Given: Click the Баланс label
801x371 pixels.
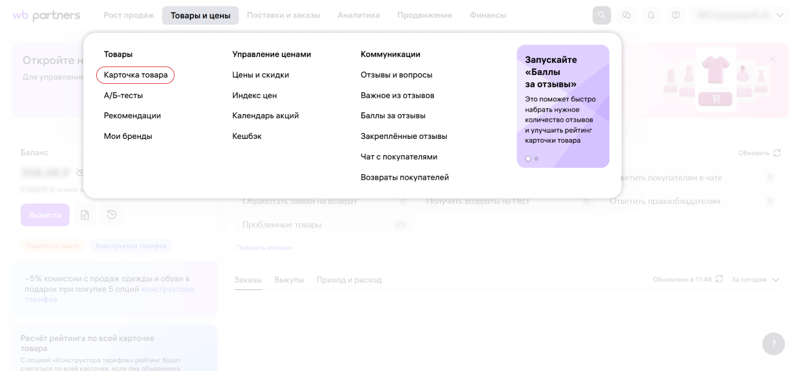Looking at the screenshot, I should (x=34, y=153).
